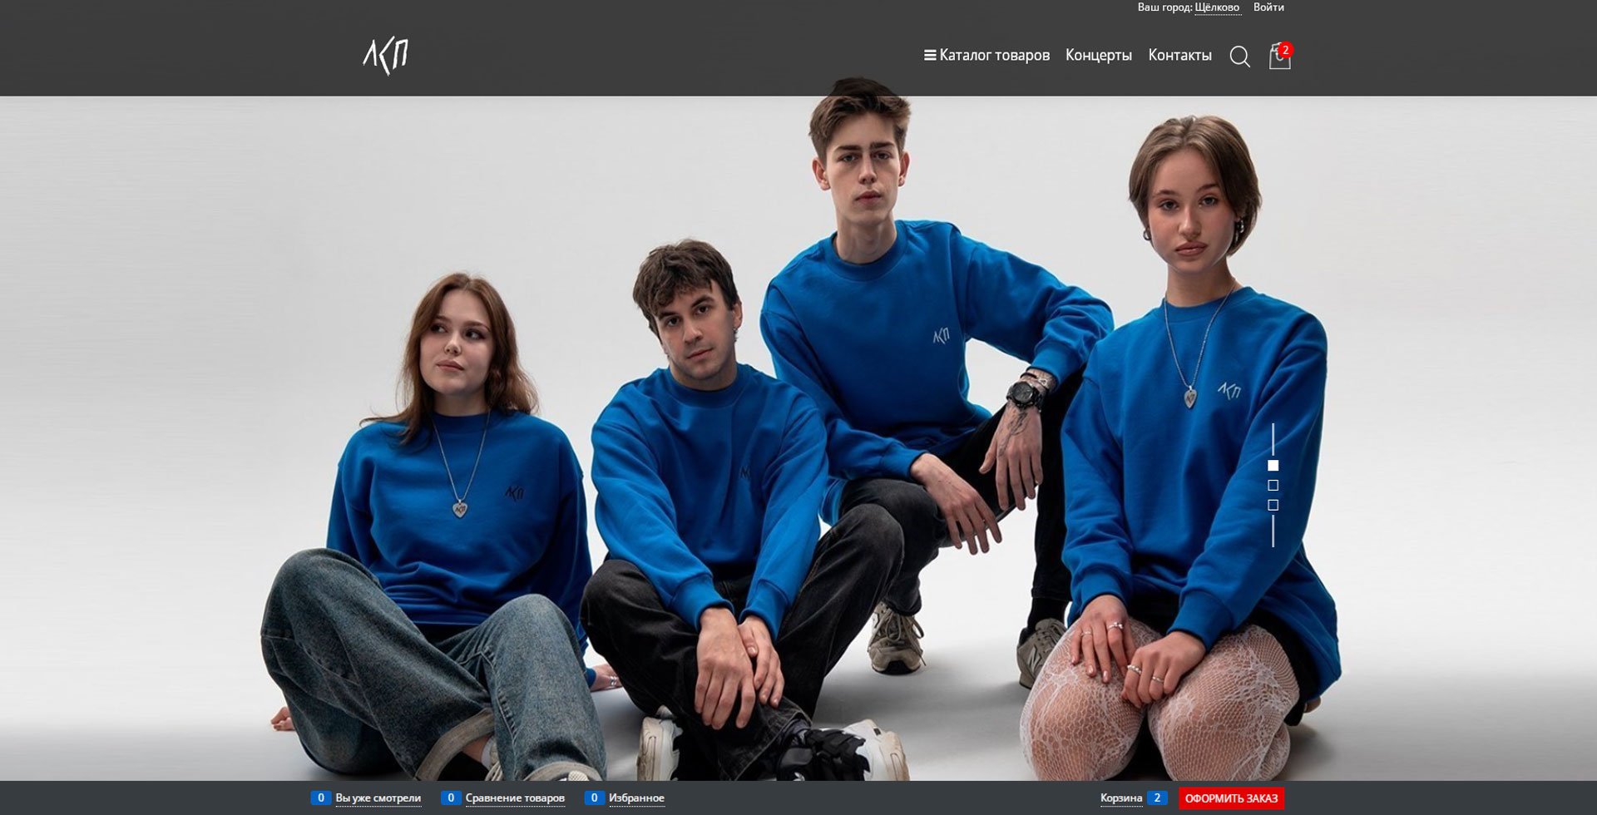Go to the Контакты page
This screenshot has height=815, width=1597.
(x=1179, y=56)
